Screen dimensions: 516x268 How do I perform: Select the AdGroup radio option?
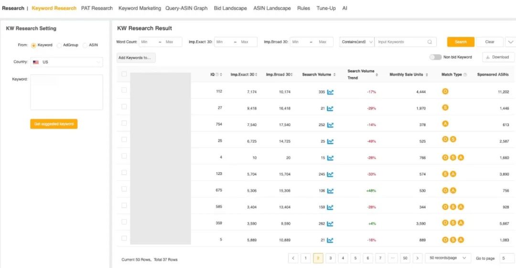click(x=59, y=45)
